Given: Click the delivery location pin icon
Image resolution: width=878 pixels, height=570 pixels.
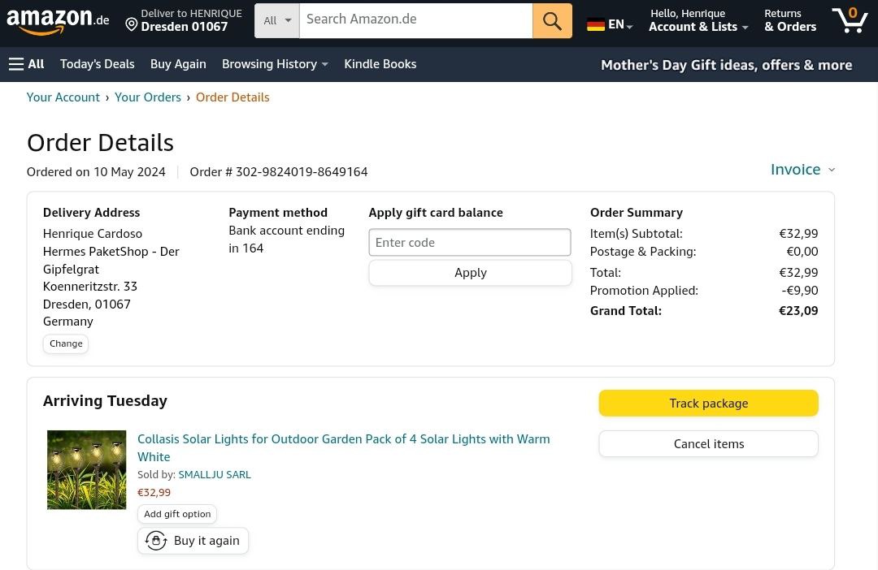Looking at the screenshot, I should tap(131, 24).
